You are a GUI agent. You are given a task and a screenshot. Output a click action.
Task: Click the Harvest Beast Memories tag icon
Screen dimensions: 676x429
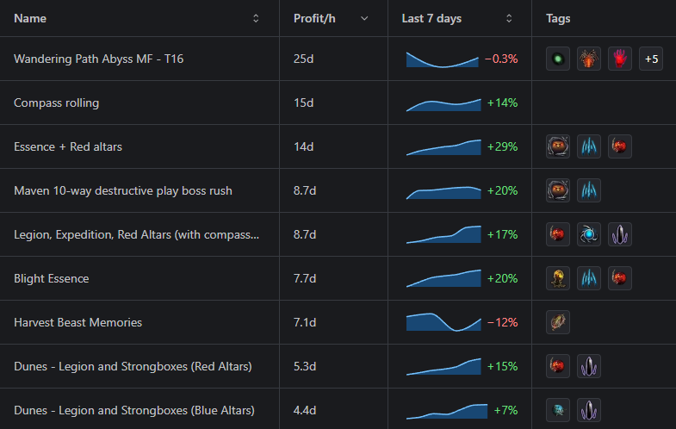(558, 322)
